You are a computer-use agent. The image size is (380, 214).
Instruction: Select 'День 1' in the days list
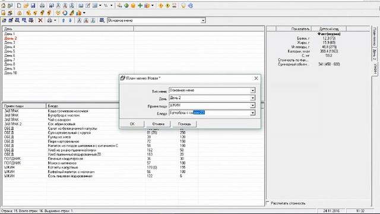(9, 34)
